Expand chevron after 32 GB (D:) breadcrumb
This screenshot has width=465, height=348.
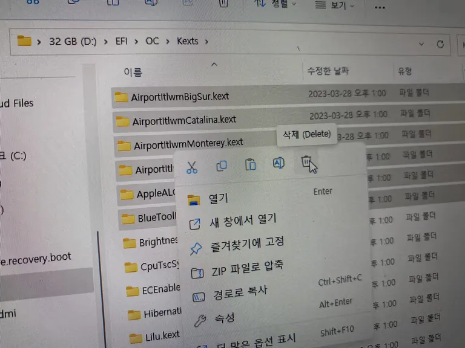click(x=106, y=42)
